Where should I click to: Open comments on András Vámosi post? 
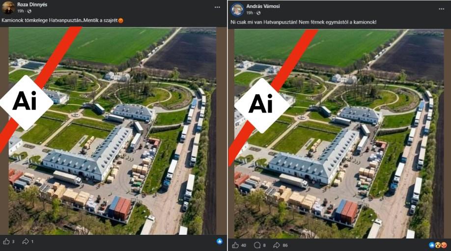[x=257, y=245]
